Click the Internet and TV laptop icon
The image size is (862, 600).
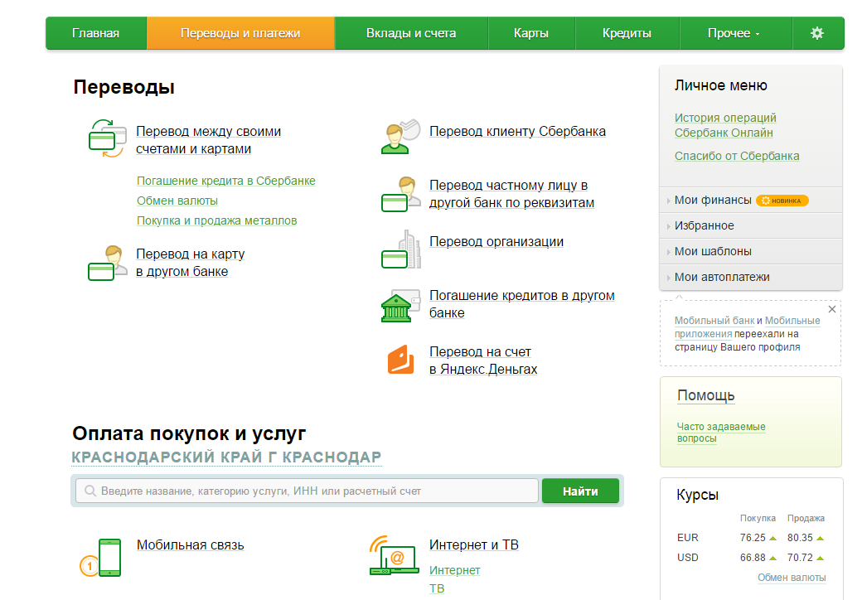[395, 555]
